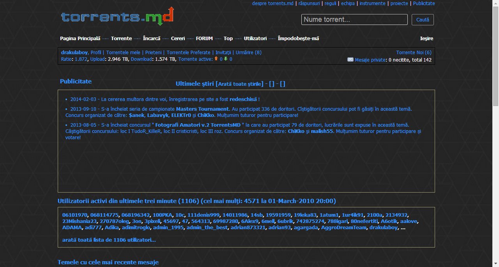This screenshot has height=267, width=499.
Task: Open user AggroDreamTeam profile
Action: click(x=344, y=228)
